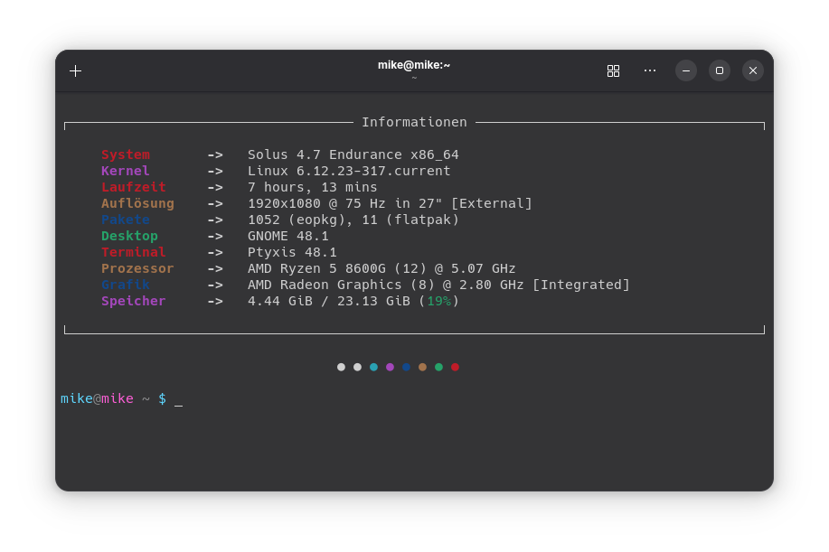The height and width of the screenshot is (552, 829).
Task: Select the Terminal label
Action: 134,252
